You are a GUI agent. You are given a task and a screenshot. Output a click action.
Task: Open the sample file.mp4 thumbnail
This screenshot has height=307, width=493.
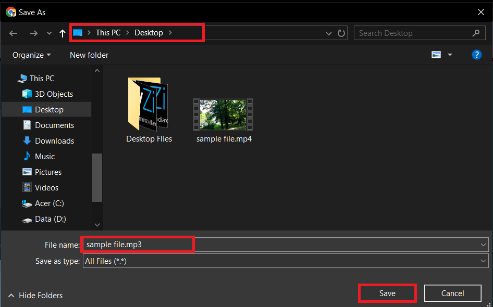[x=223, y=116]
